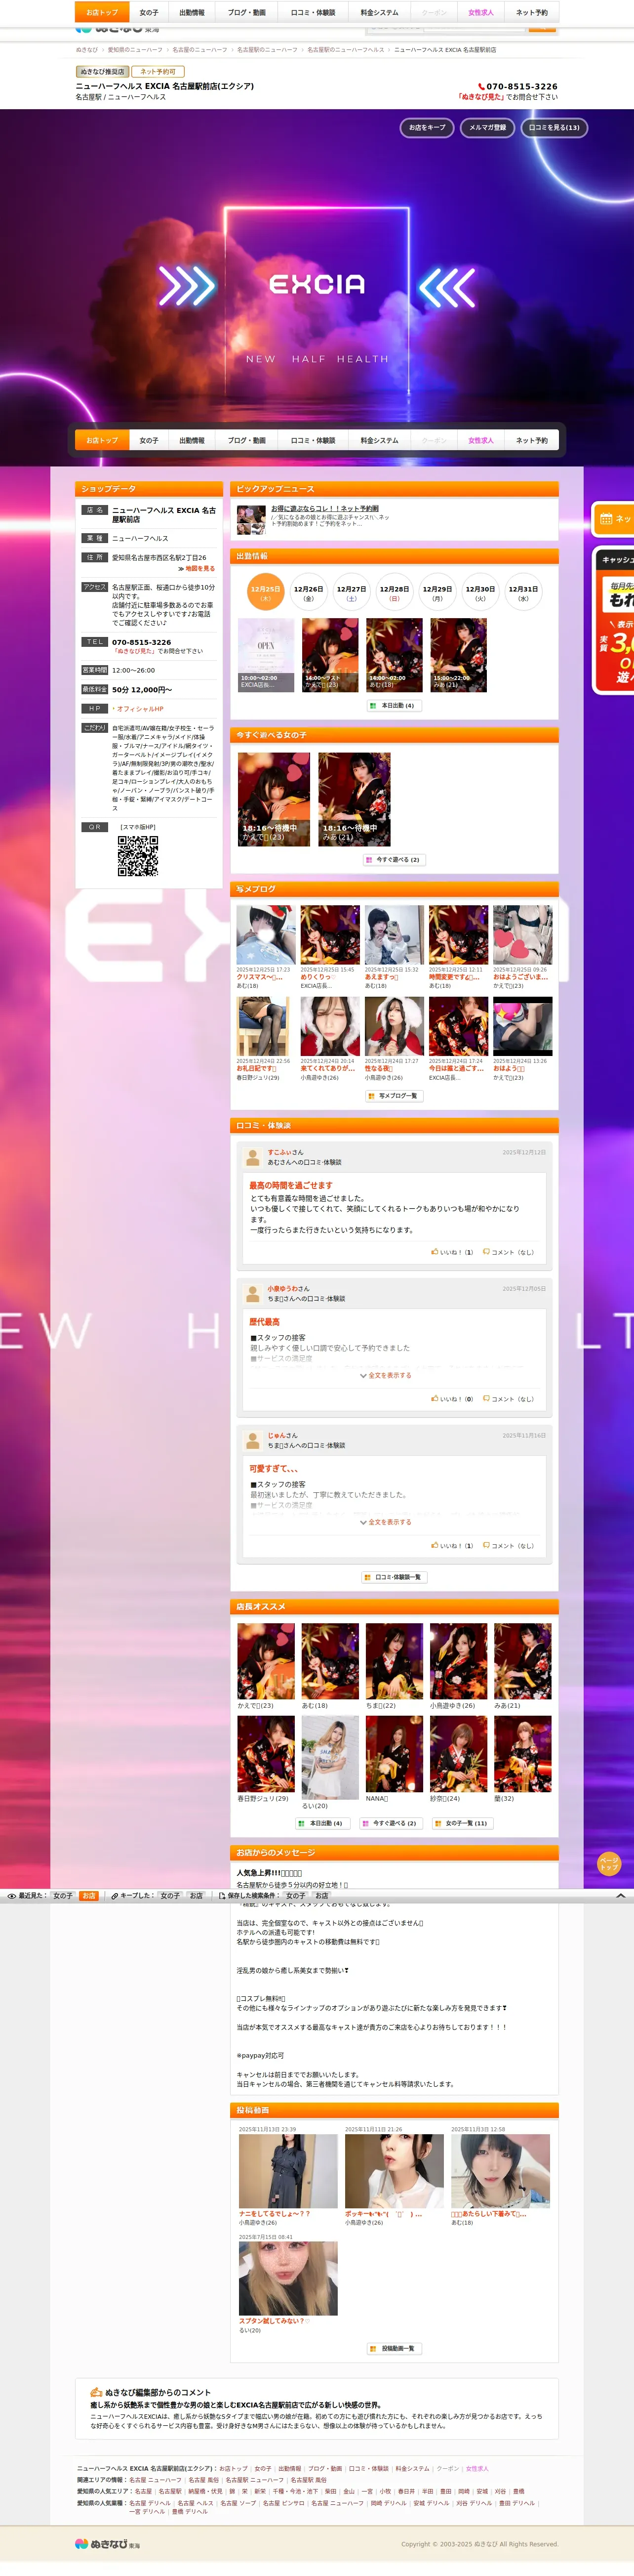Viewport: 634px width, 2576px height.
Task: Click the document icon for 保存した検索条件
Action: tap(222, 1895)
